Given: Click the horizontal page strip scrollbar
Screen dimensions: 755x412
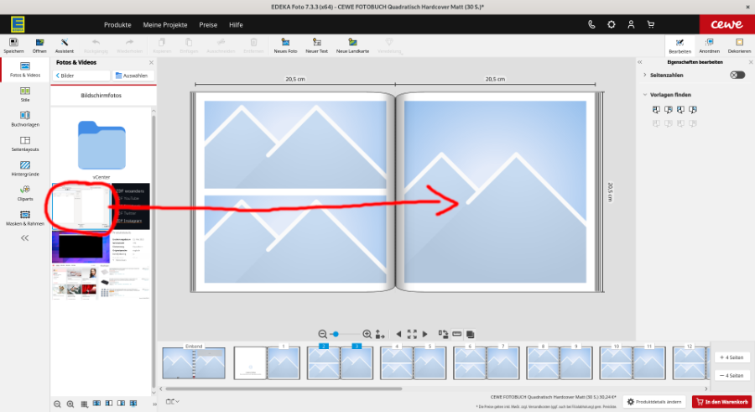Looking at the screenshot, I should click(x=284, y=389).
